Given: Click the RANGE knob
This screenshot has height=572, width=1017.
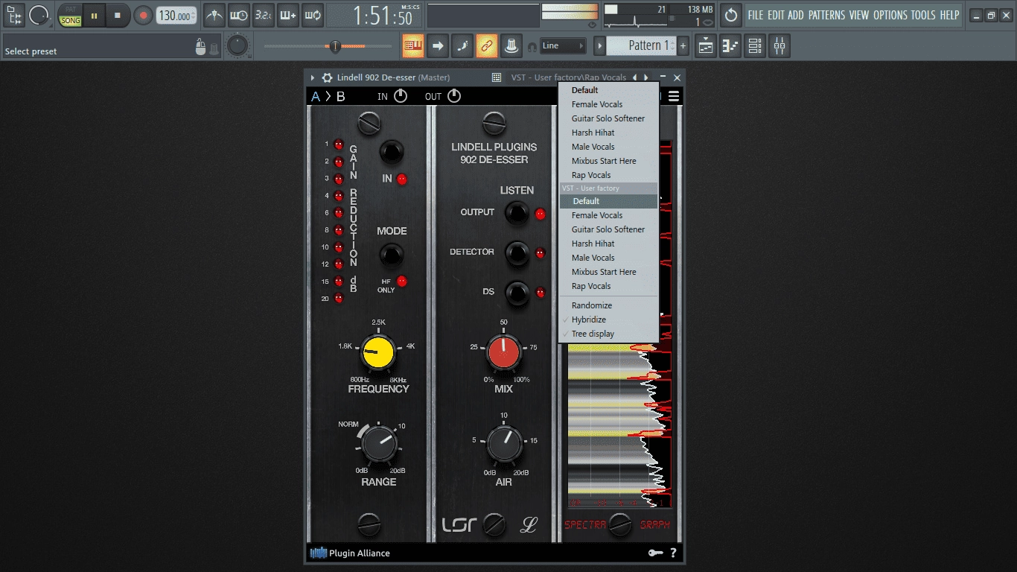Looking at the screenshot, I should 379,444.
